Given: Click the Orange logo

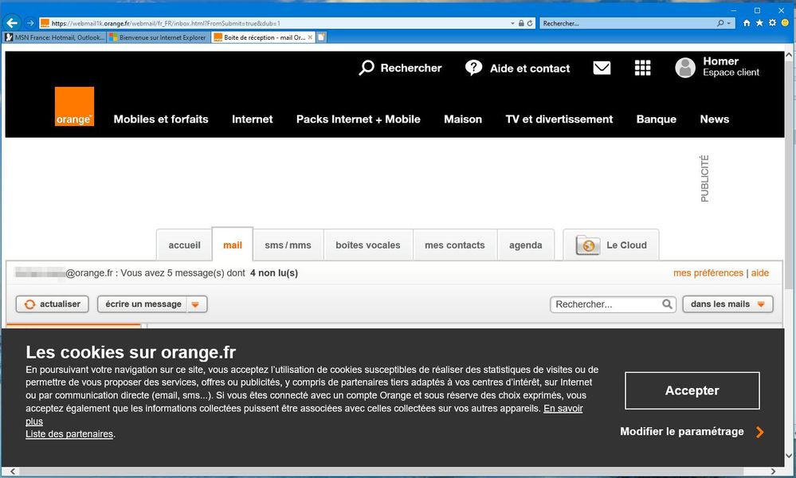Looking at the screenshot, I should [x=74, y=107].
